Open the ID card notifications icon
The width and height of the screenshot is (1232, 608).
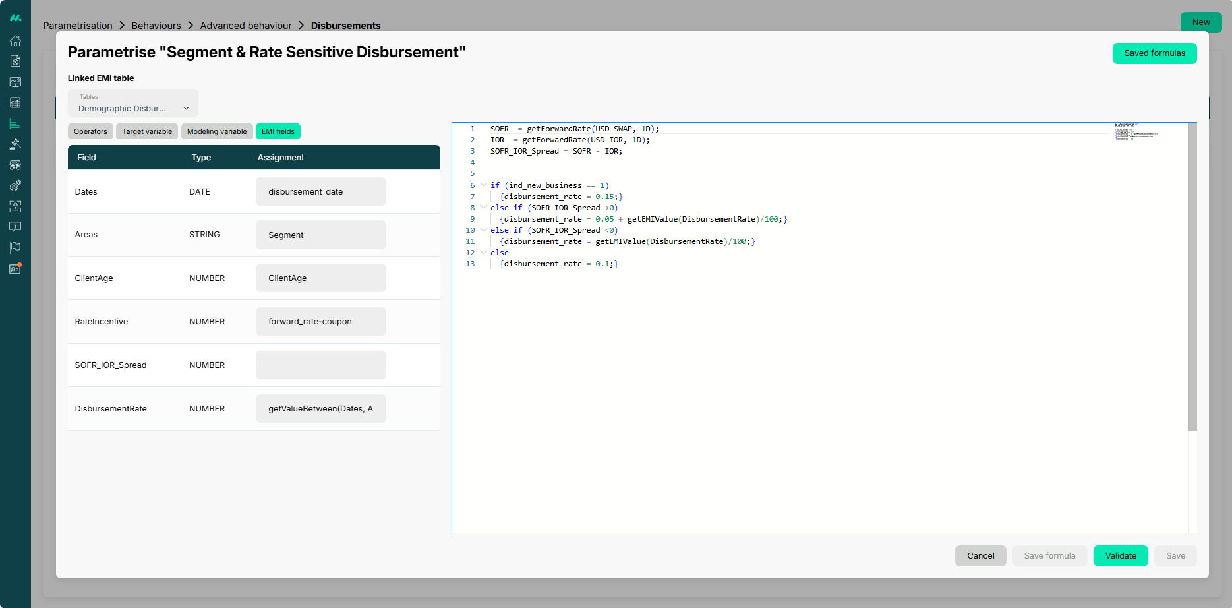click(15, 268)
